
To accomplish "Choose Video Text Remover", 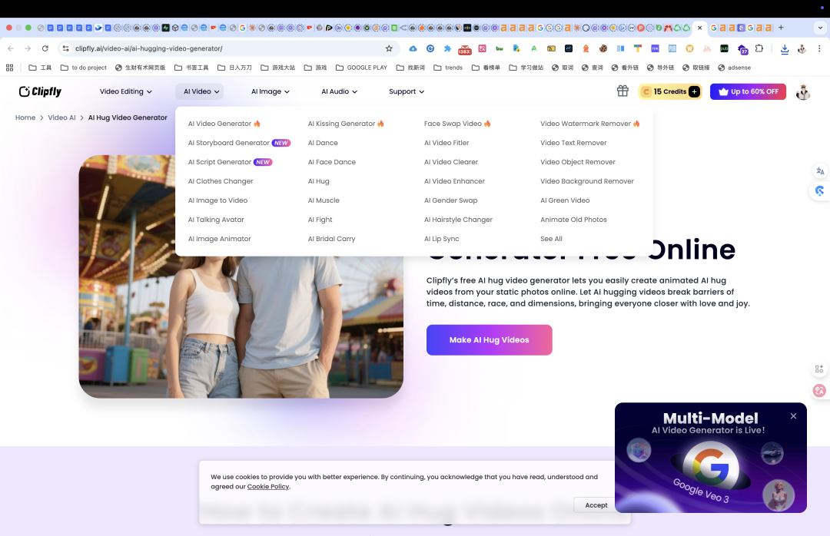I will coord(574,143).
